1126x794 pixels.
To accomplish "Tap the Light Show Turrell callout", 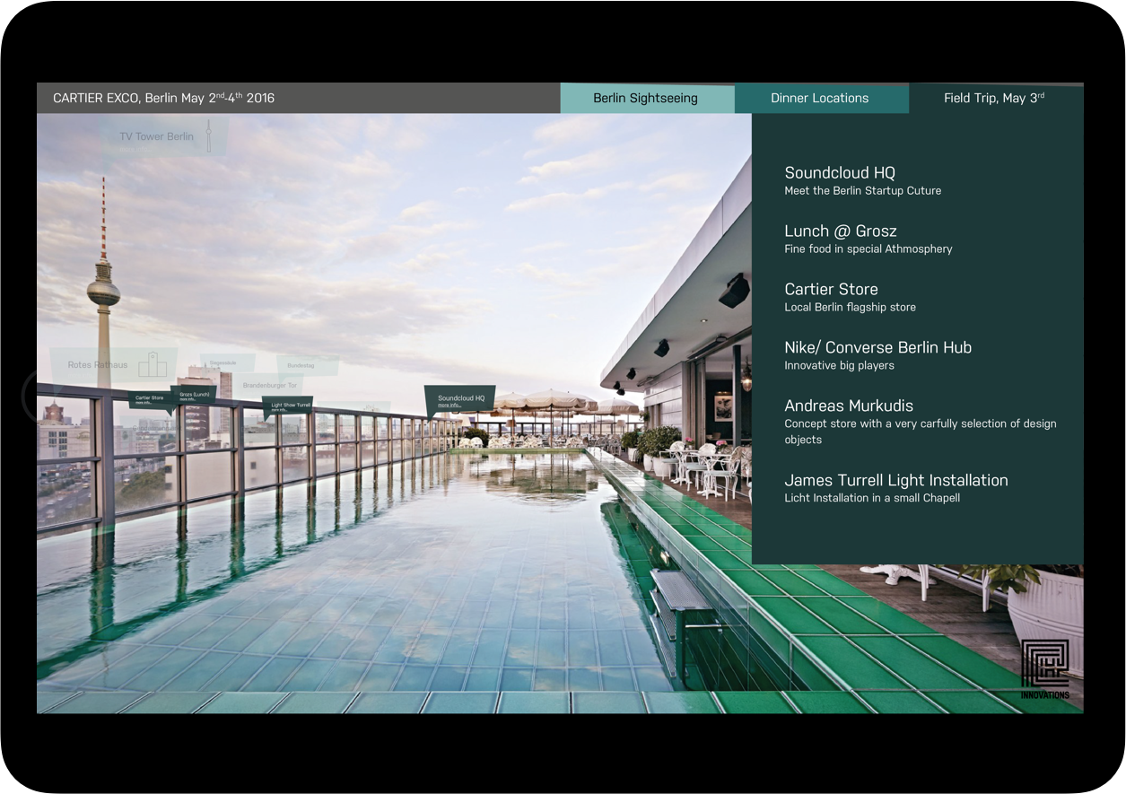I will [288, 406].
